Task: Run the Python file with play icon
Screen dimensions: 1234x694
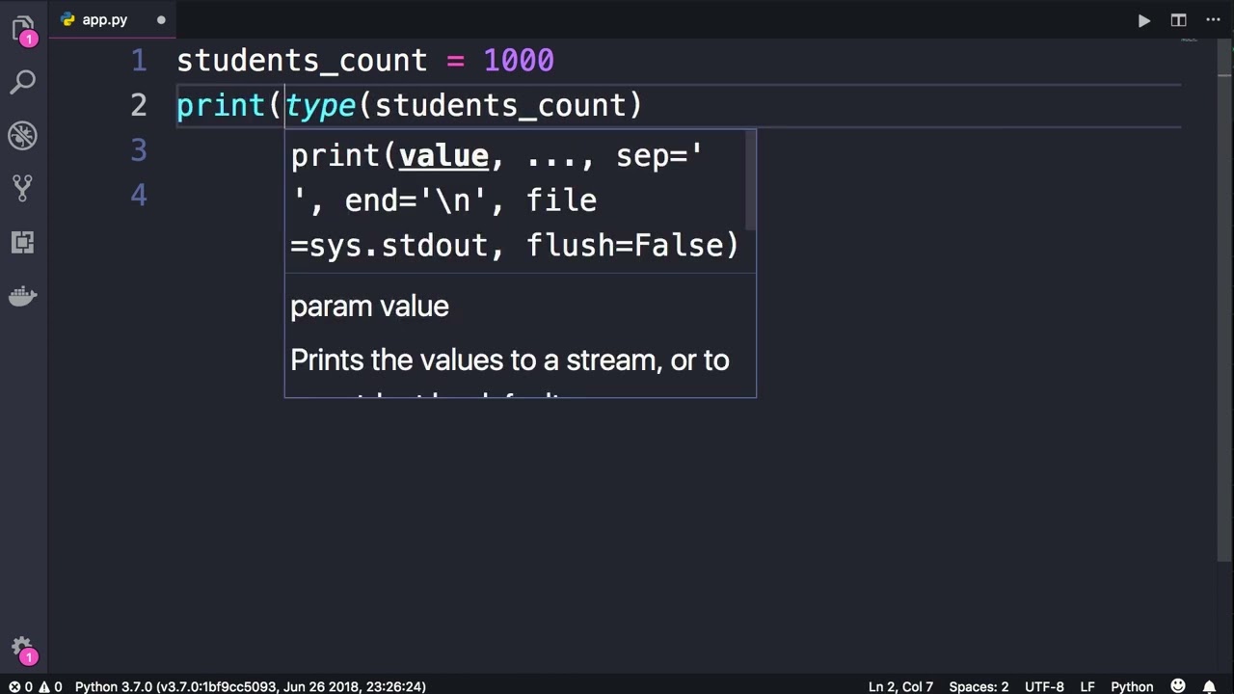Action: (x=1143, y=20)
